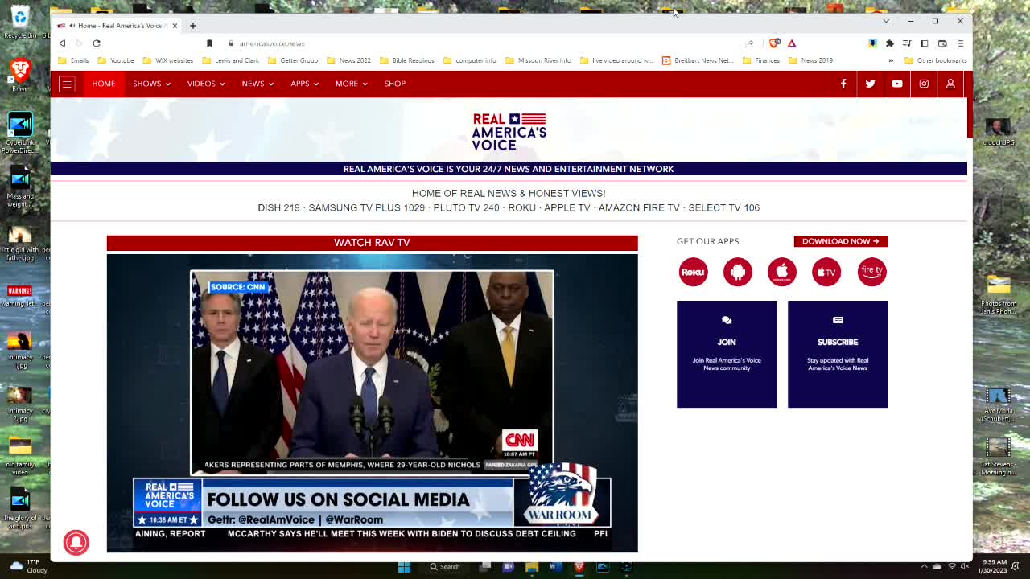Close the Home - Real America's Voice tab
The image size is (1030, 579).
tap(175, 26)
